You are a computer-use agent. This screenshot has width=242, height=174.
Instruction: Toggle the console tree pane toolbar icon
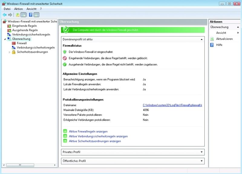[24, 15]
